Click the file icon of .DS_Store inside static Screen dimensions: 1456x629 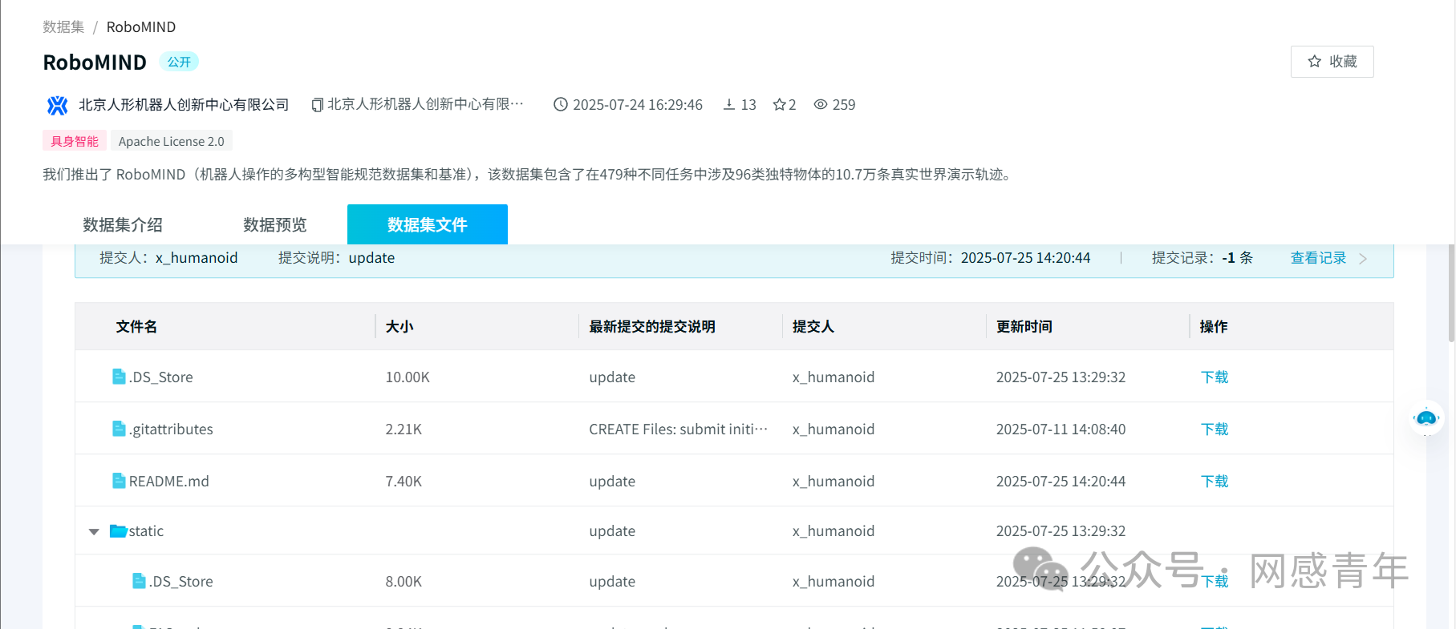click(139, 581)
